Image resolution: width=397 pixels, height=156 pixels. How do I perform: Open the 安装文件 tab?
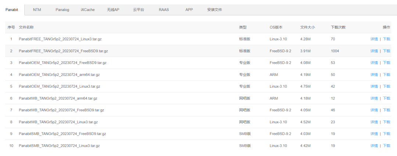coord(214,10)
